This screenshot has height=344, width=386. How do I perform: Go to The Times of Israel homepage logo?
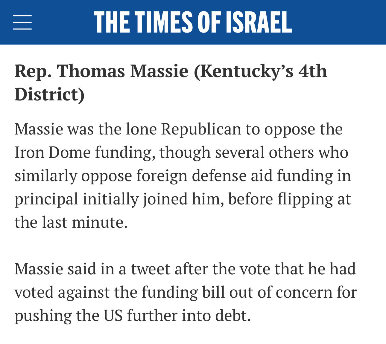pos(193,22)
